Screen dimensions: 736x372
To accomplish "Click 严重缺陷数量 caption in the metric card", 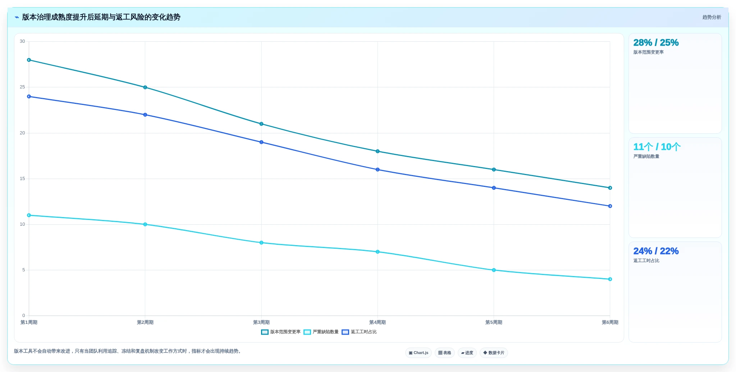I will click(646, 157).
